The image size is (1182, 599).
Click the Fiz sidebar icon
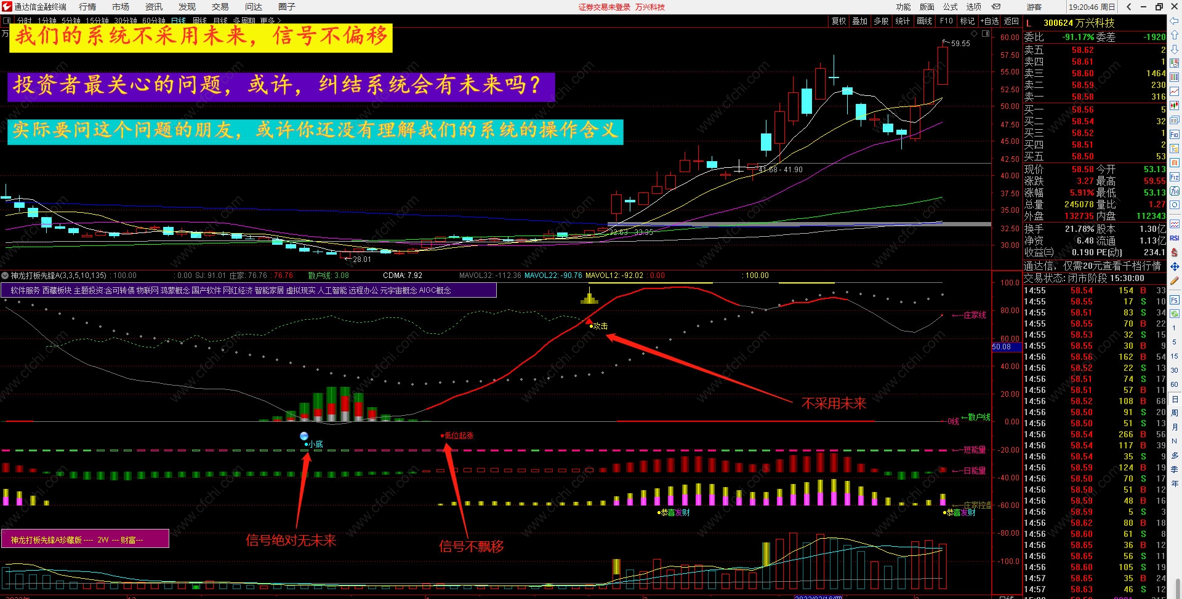[1175, 177]
